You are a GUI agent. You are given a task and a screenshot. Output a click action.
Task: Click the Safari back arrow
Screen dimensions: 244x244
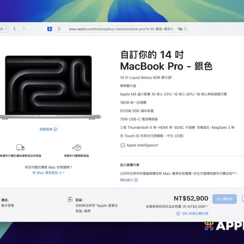tap(15, 29)
